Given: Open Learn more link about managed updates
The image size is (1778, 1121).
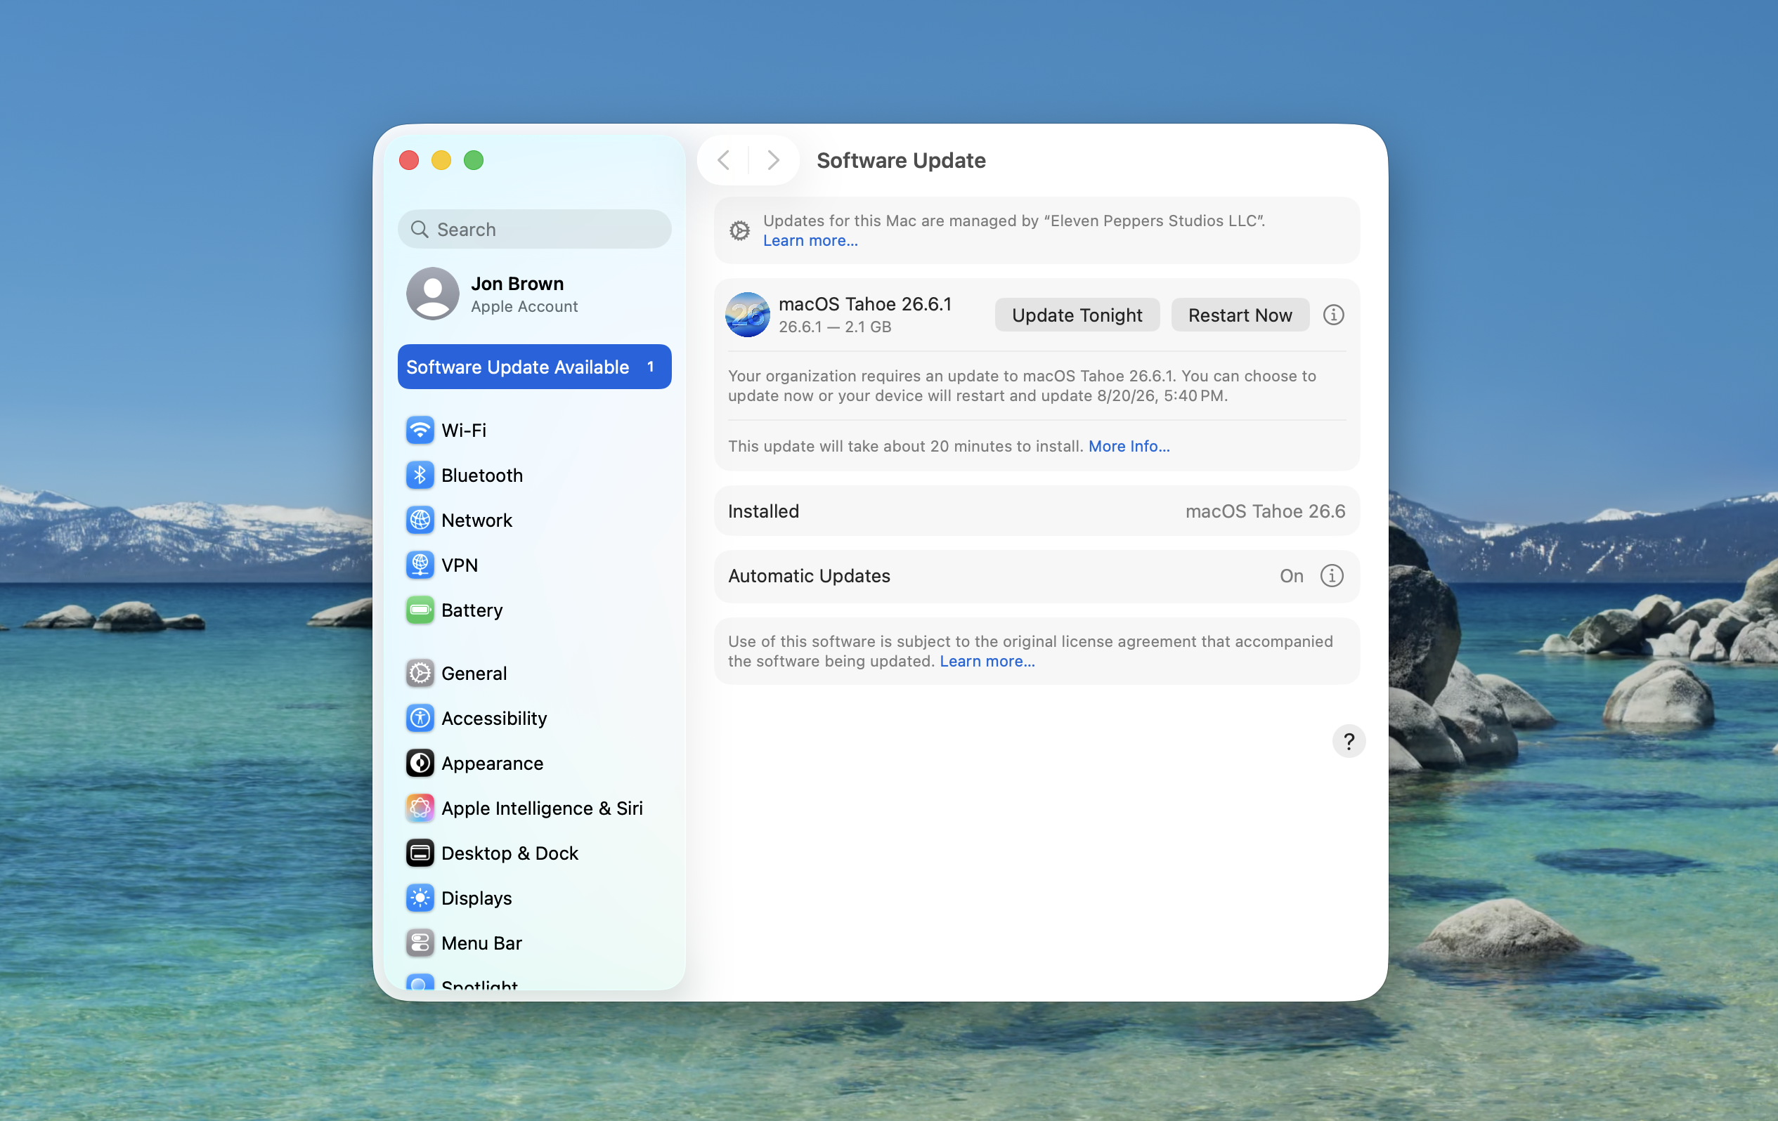Looking at the screenshot, I should coord(810,241).
